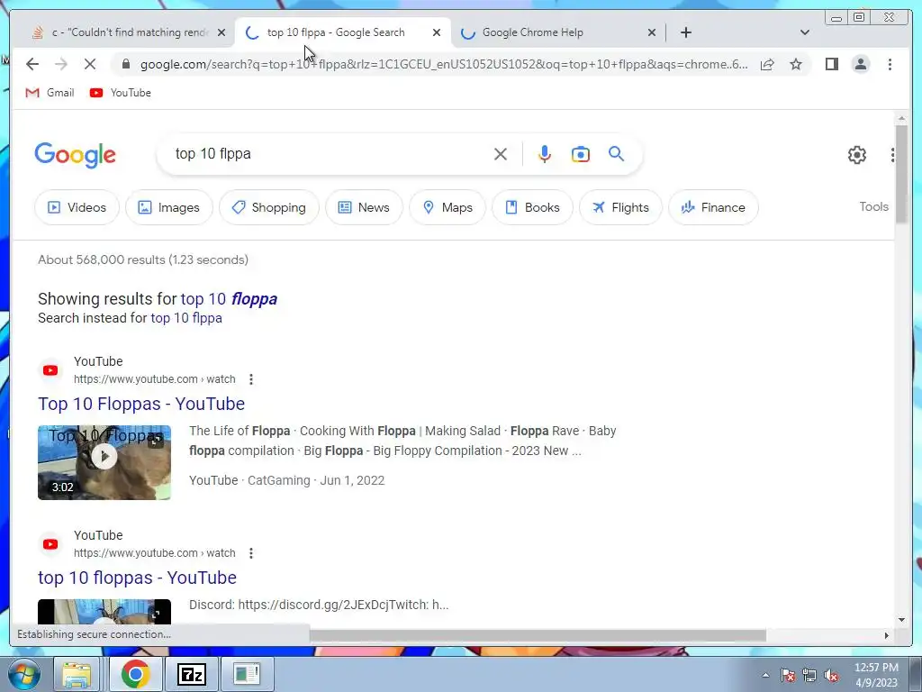
Task: Open the YouTube bookmark
Action: (x=121, y=93)
